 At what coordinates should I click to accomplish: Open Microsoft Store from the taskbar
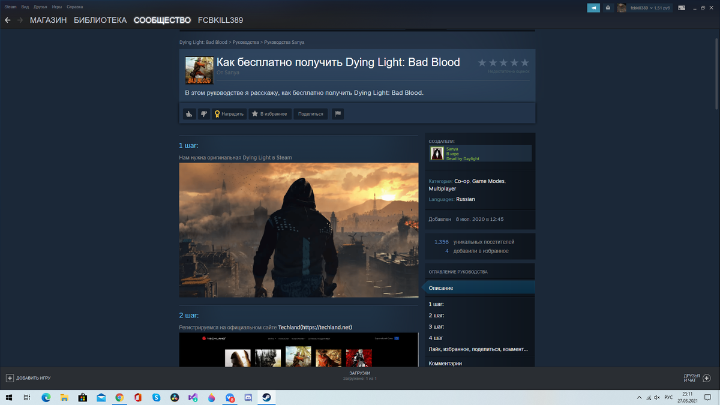(x=83, y=398)
